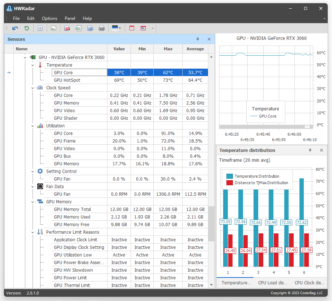332x301 pixels.
Task: Click the thermometer Temperature icon
Action: (40, 65)
